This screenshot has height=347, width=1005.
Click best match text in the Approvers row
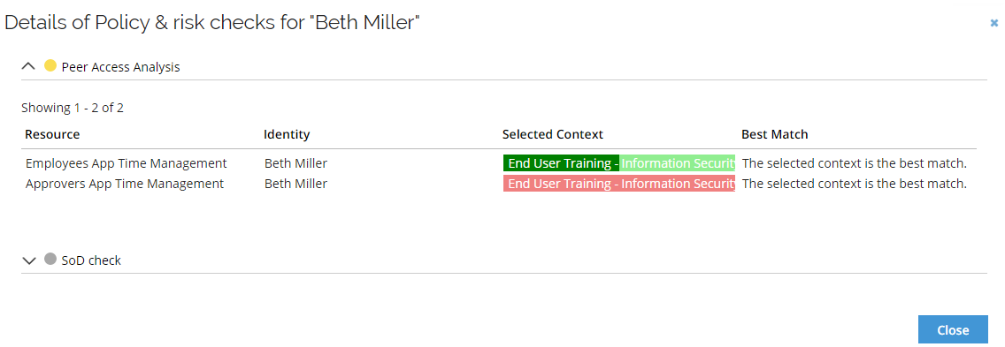point(854,184)
